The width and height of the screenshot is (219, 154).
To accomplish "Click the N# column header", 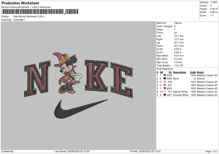I will click(x=161, y=72).
